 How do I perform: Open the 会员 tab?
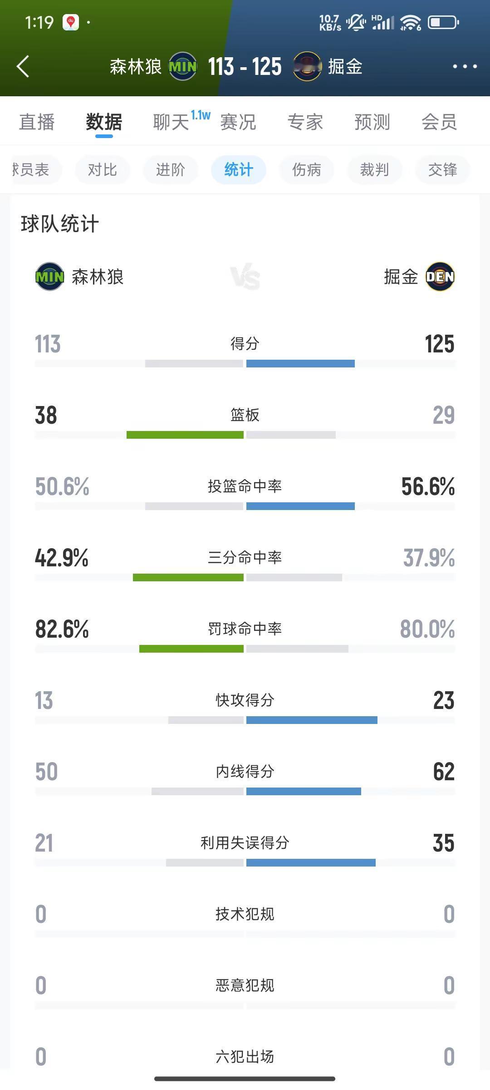click(439, 122)
